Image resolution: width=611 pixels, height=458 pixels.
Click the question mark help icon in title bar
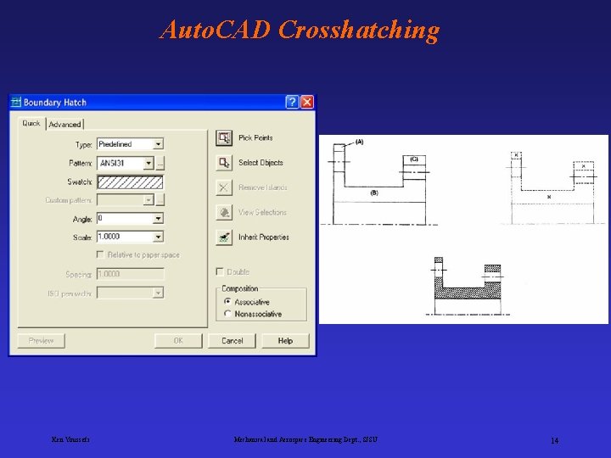point(292,102)
